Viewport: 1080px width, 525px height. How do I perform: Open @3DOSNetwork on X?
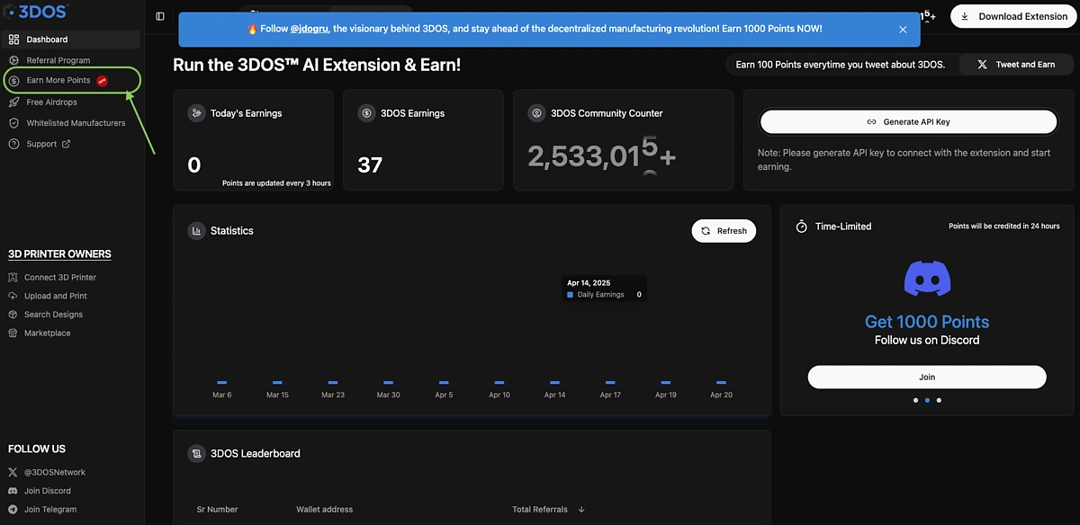point(55,473)
